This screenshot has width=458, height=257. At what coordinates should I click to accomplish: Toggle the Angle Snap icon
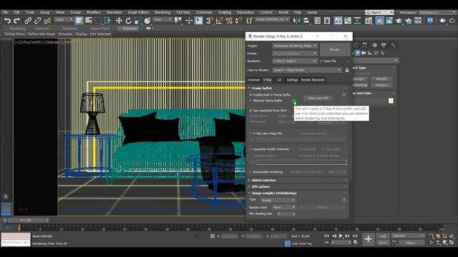click(219, 21)
